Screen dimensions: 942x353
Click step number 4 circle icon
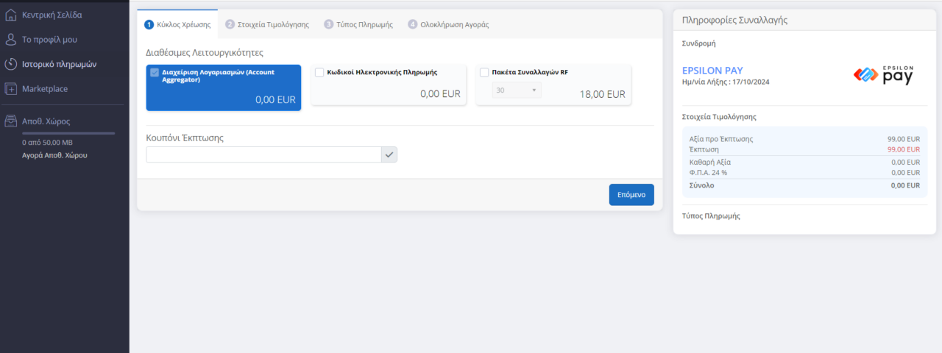click(x=412, y=24)
